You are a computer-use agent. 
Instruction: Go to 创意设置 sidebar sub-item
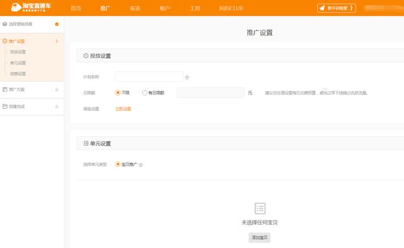point(18,73)
